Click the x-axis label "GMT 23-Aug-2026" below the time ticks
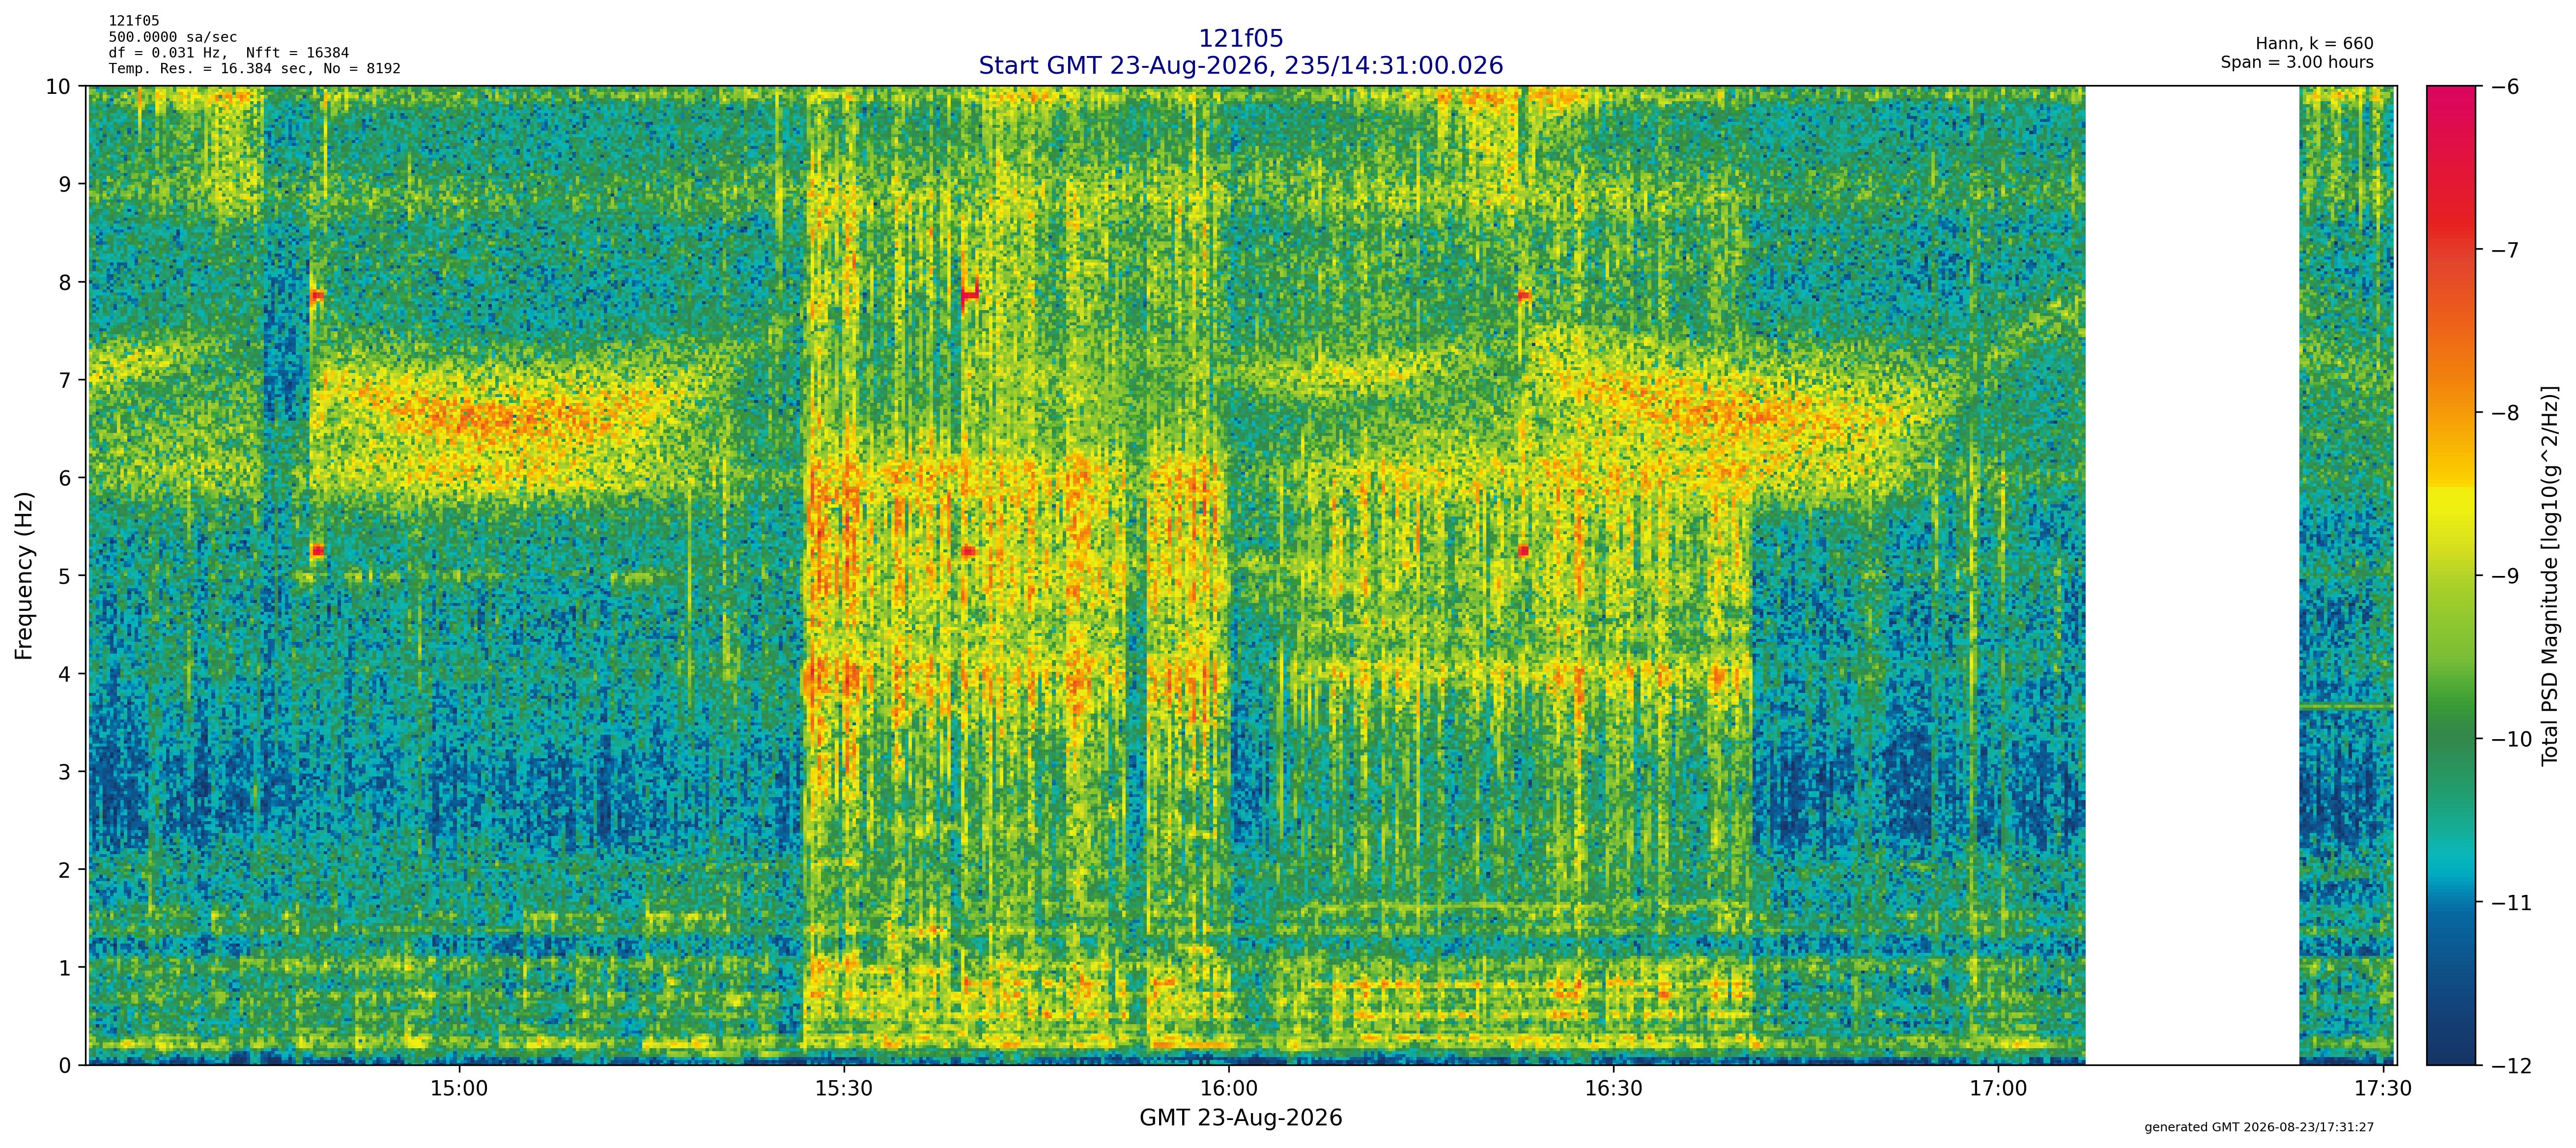Viewport: 2576px width, 1148px height. 1240,1117
